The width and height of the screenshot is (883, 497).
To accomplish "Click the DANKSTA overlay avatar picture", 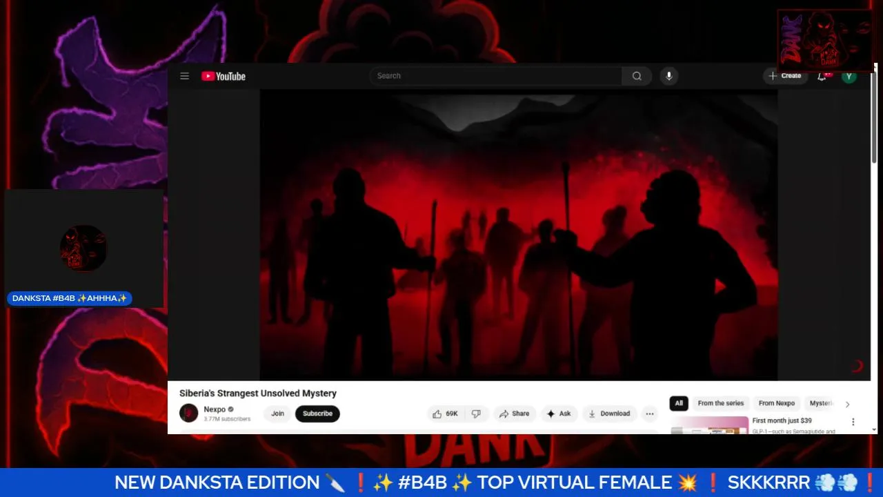I will point(83,248).
